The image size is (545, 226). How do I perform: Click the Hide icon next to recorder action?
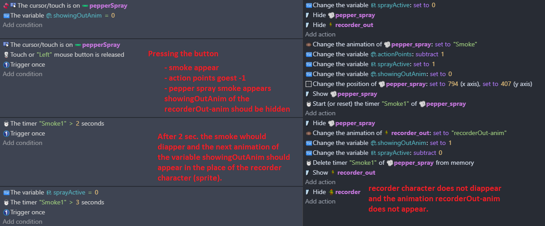[x=308, y=192]
